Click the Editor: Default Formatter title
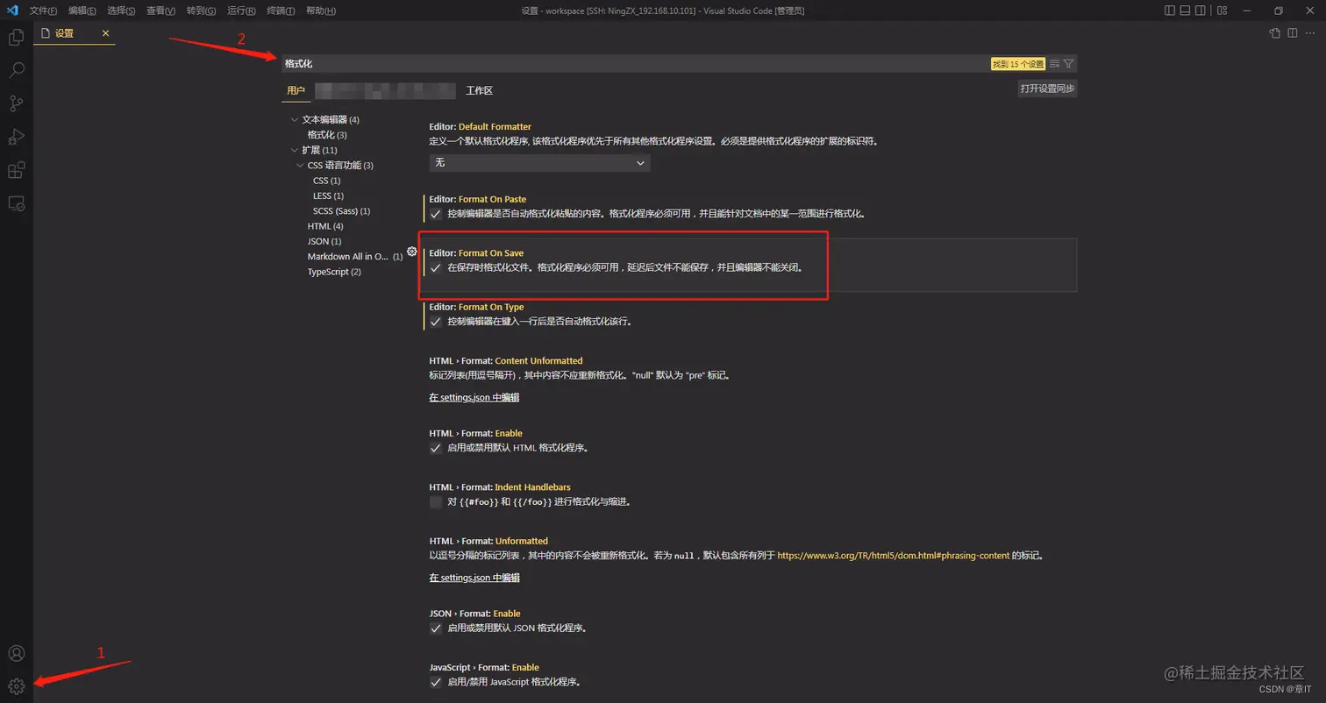The image size is (1326, 703). [x=480, y=127]
